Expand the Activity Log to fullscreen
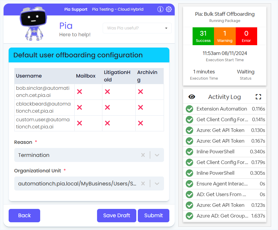 [258, 97]
